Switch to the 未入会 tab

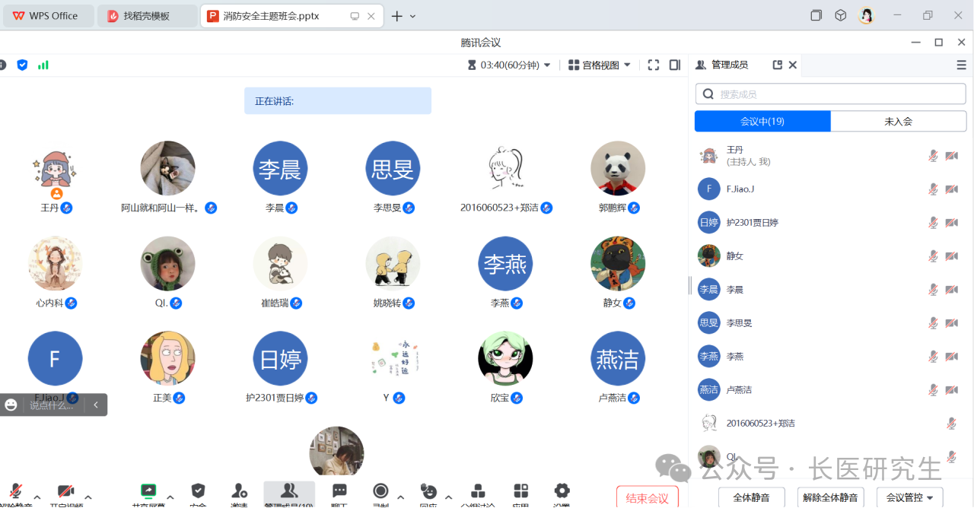(x=899, y=121)
